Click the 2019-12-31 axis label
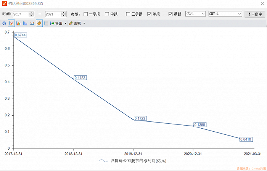The height and width of the screenshot is (171, 267). click(133, 154)
